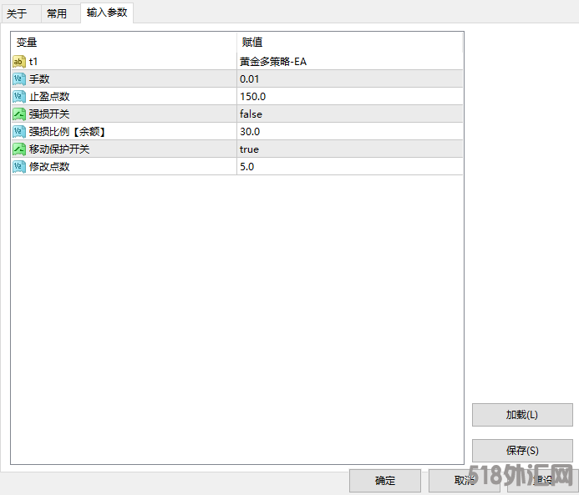The width and height of the screenshot is (579, 495).
Task: Click the 赋值 column header
Action: click(350, 43)
